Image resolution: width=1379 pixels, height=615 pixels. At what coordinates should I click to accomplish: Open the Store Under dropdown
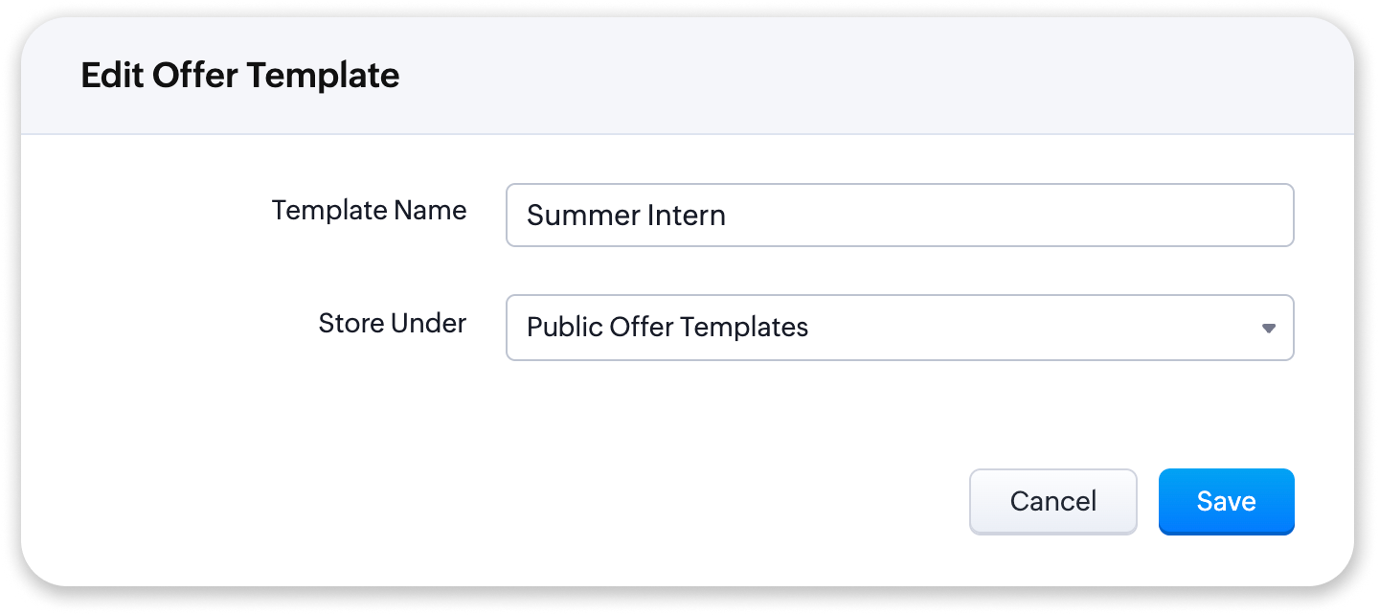coord(899,328)
